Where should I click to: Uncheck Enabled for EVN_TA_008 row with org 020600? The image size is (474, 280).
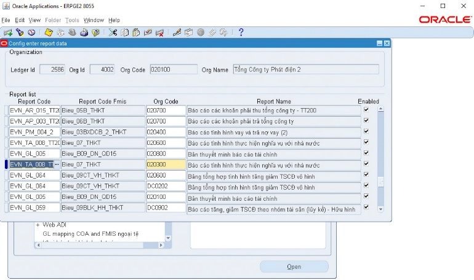[366, 142]
